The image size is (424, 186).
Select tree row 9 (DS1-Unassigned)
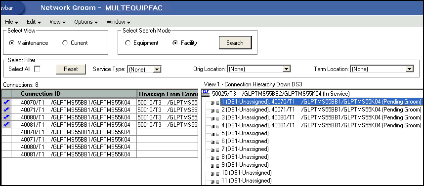point(245,165)
